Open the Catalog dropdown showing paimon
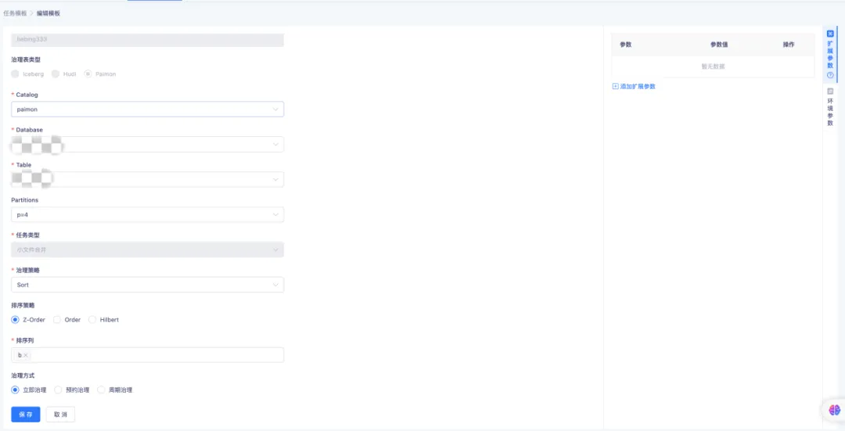The width and height of the screenshot is (845, 431). point(147,110)
